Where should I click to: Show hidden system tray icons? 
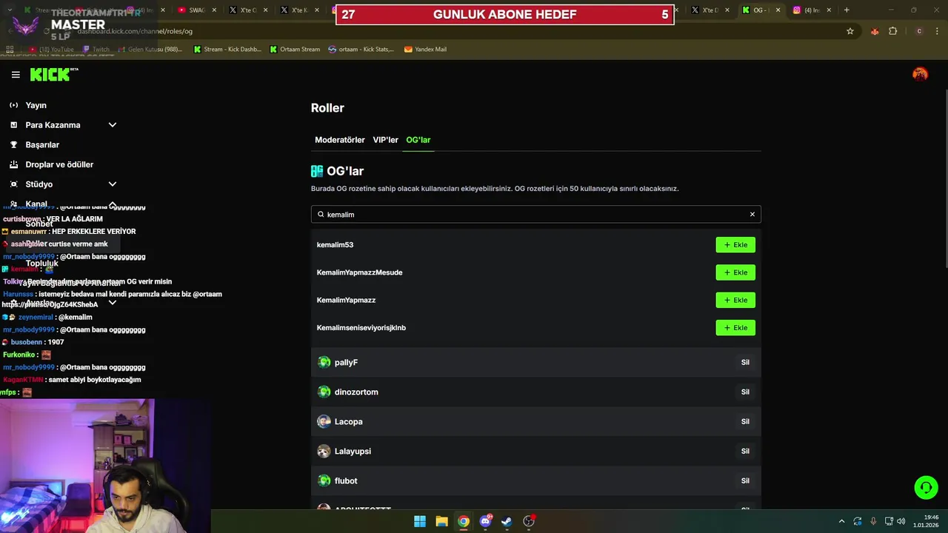point(841,521)
